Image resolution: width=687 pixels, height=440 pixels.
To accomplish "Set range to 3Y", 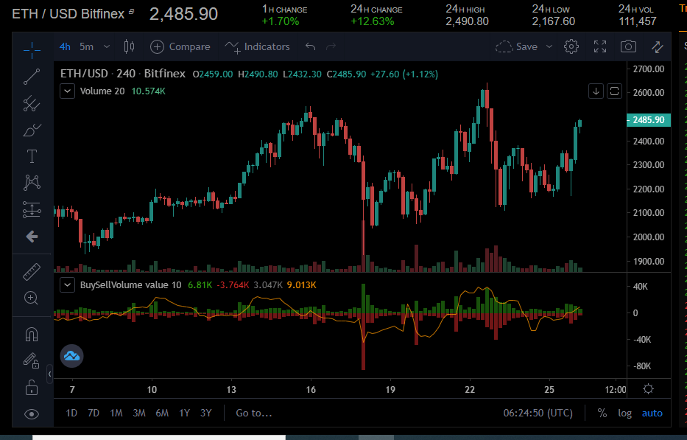I will (206, 413).
